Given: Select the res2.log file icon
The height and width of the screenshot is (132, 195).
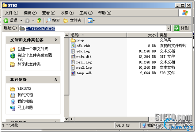Looking at the screenshot, I should coord(73,68).
